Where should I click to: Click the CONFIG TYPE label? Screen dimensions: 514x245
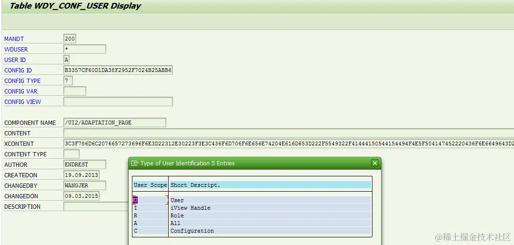22,81
